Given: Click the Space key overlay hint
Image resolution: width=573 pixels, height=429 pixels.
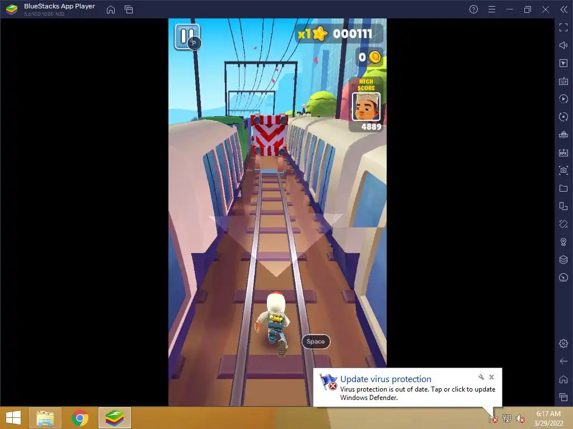Looking at the screenshot, I should click(316, 341).
